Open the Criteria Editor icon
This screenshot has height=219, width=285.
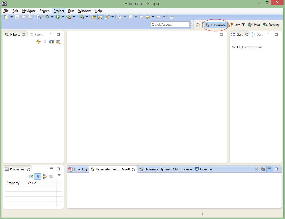click(58, 42)
